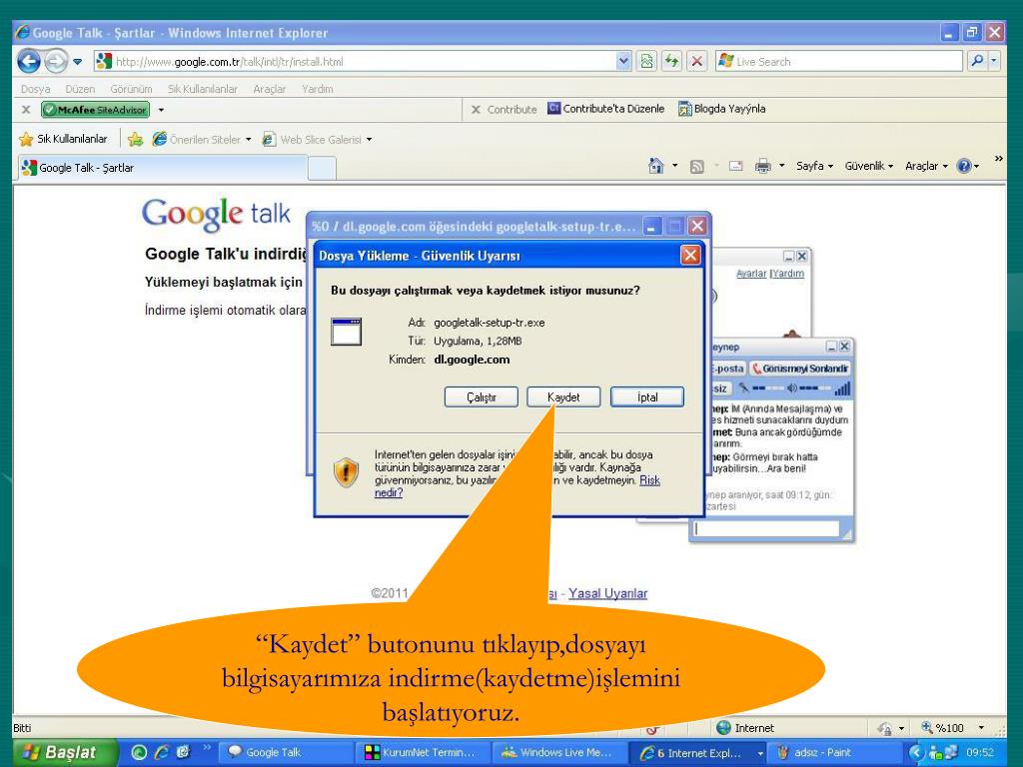The height and width of the screenshot is (767, 1023).
Task: Click the Internet security zone indicator
Action: pyautogui.click(x=745, y=728)
